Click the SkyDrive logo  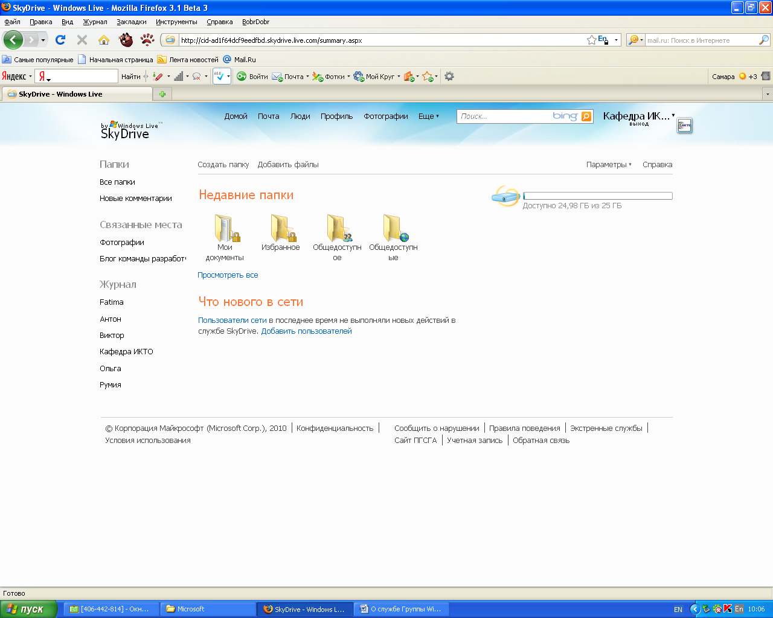tap(131, 130)
